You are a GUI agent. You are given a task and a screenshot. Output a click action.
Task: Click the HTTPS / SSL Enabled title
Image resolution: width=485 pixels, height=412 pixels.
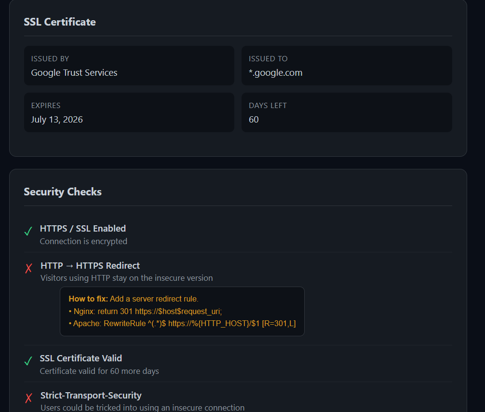[x=83, y=229]
